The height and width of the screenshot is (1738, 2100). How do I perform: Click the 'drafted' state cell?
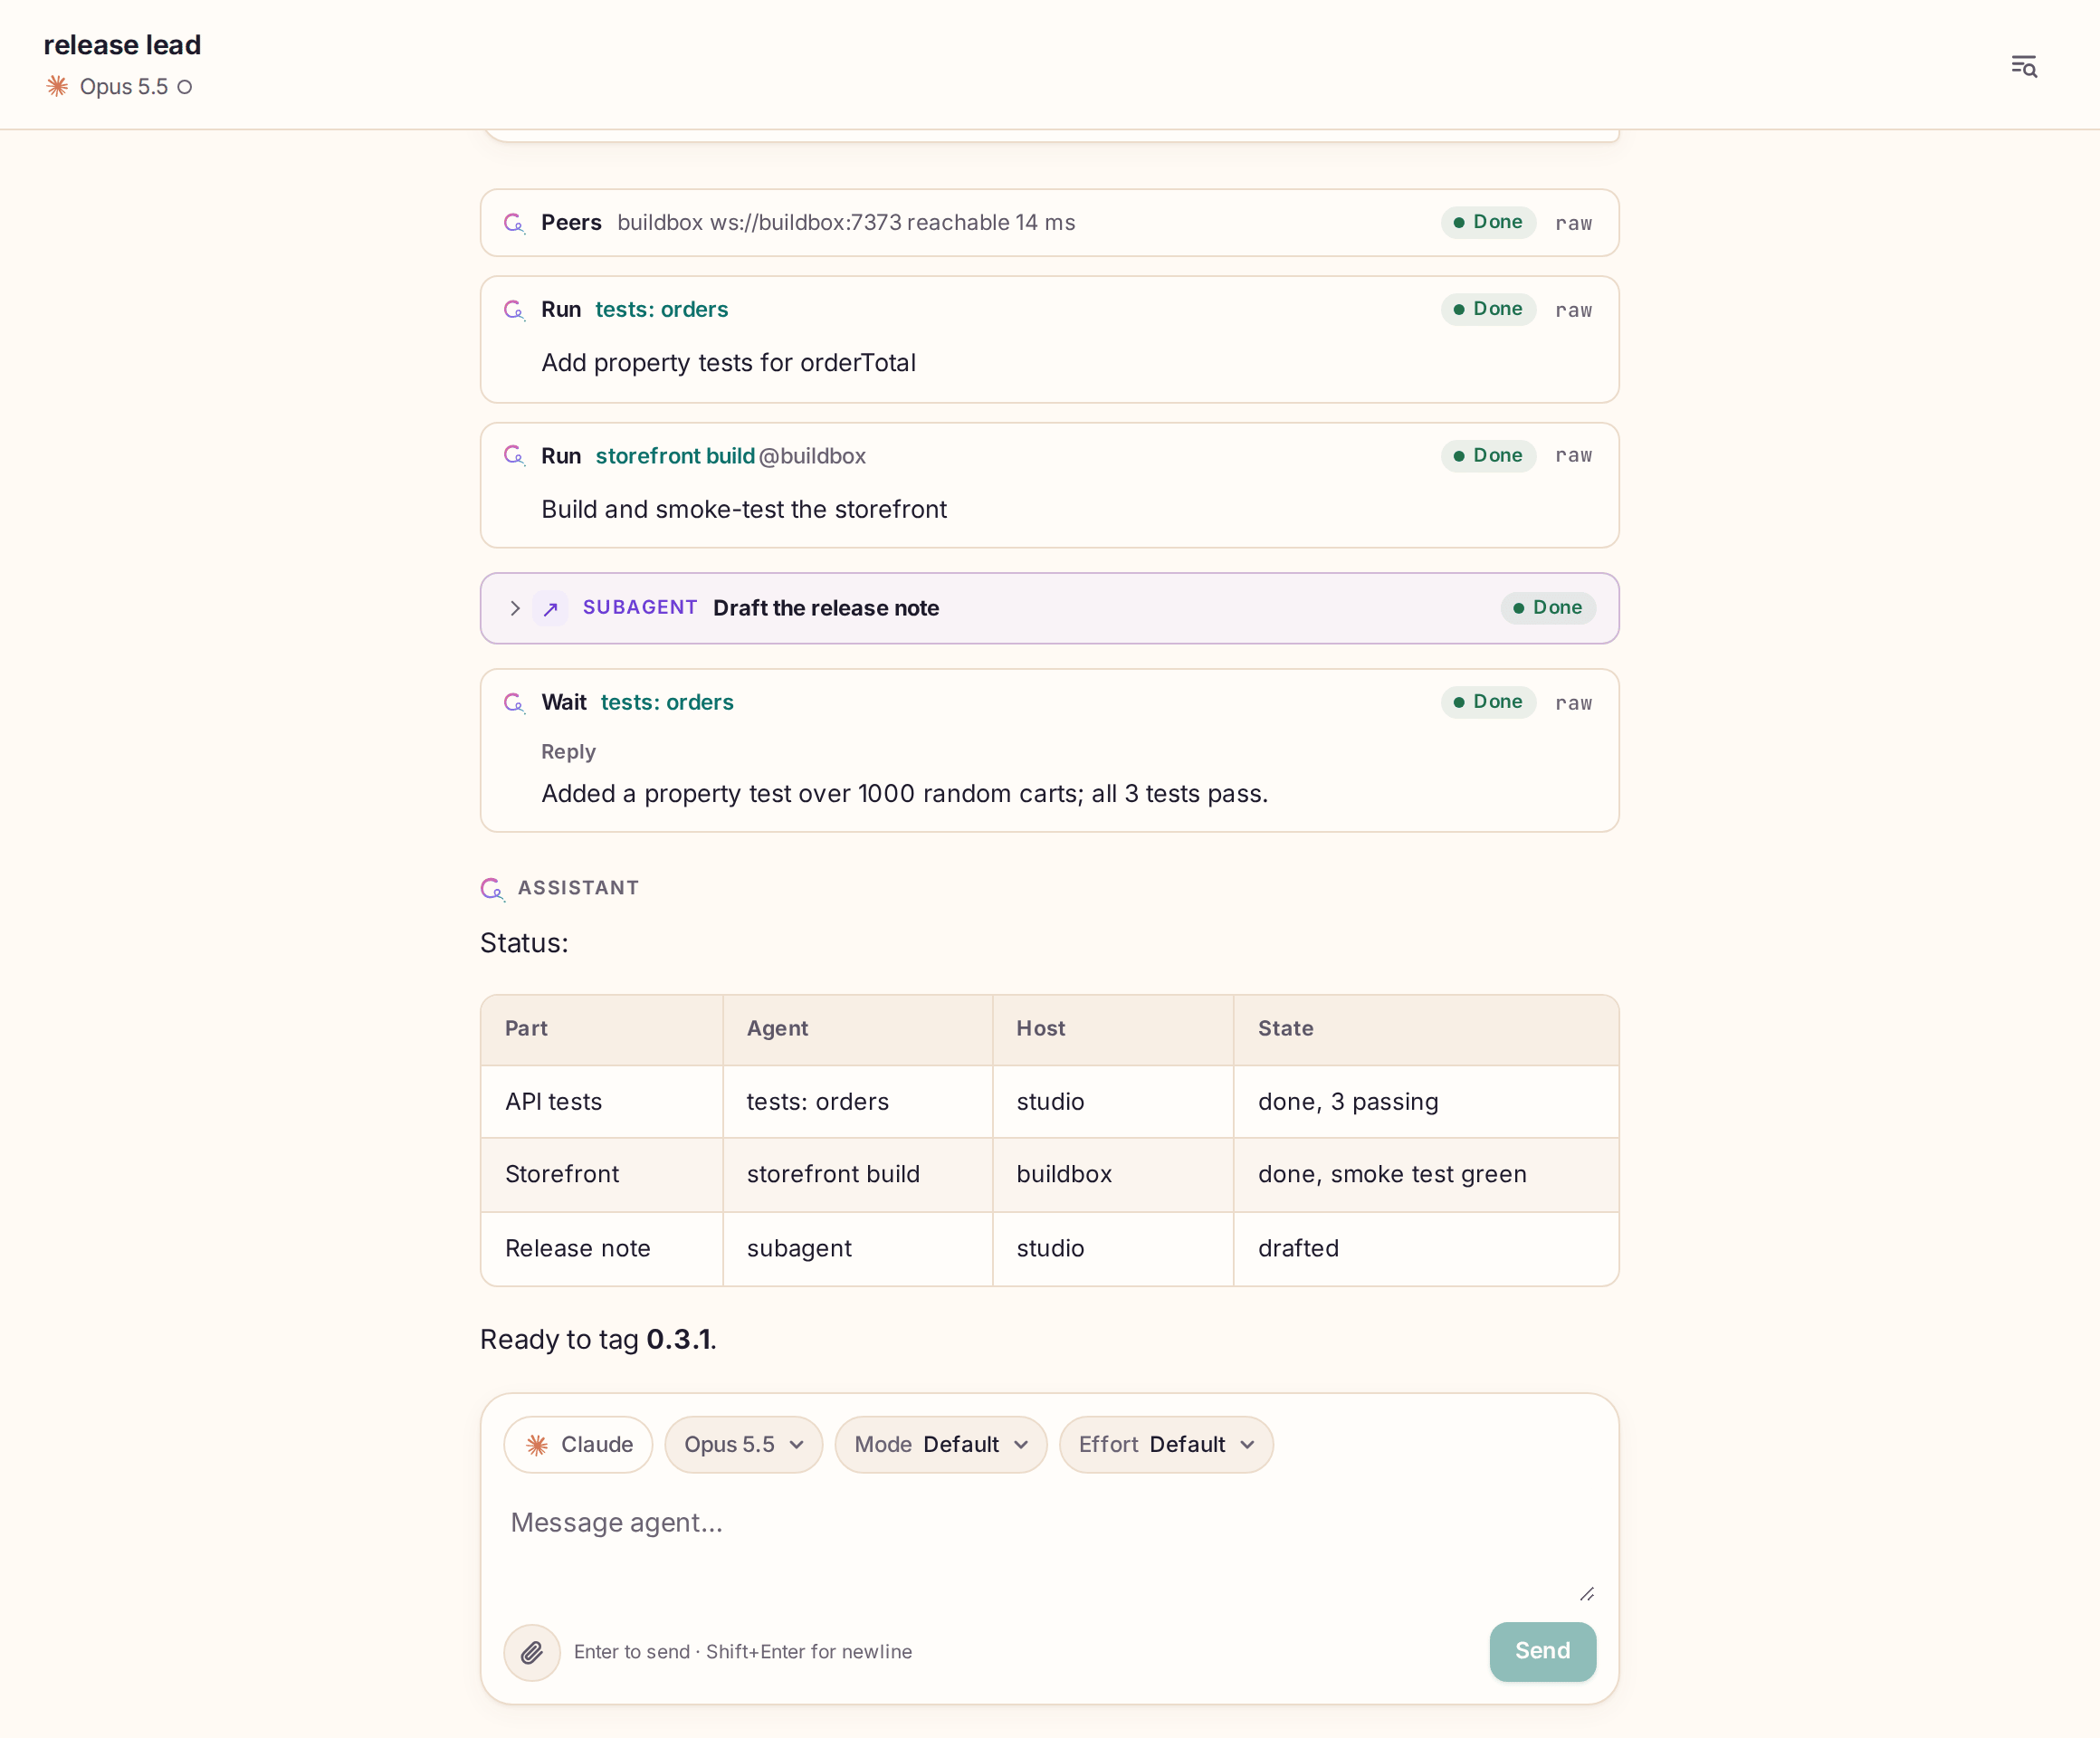click(1426, 1249)
